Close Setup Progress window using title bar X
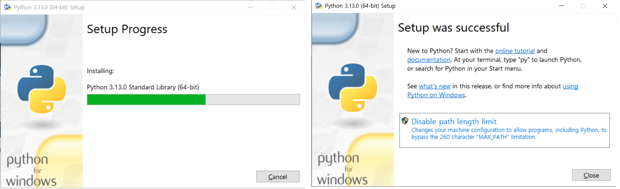620x189 pixels. pyautogui.click(x=294, y=7)
